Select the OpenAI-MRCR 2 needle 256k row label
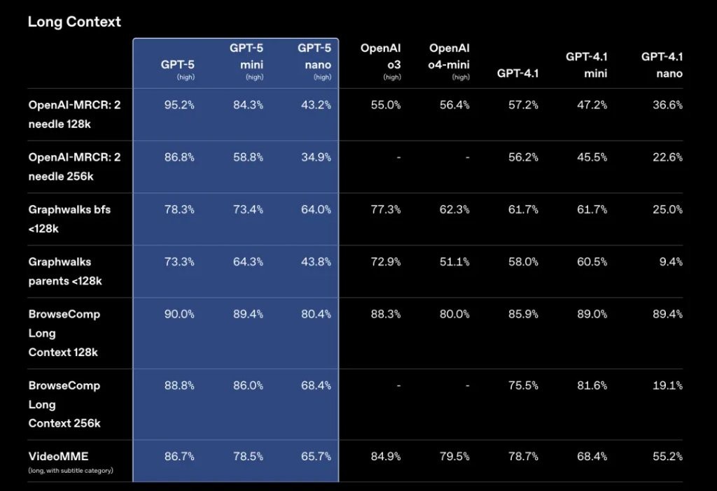The width and height of the screenshot is (717, 491). click(74, 166)
